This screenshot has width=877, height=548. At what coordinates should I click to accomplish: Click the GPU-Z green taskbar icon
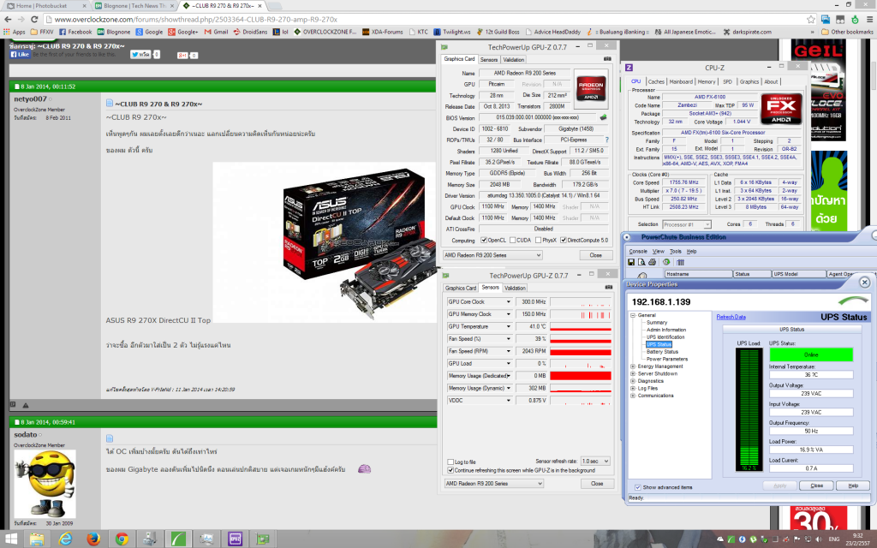pos(263,539)
